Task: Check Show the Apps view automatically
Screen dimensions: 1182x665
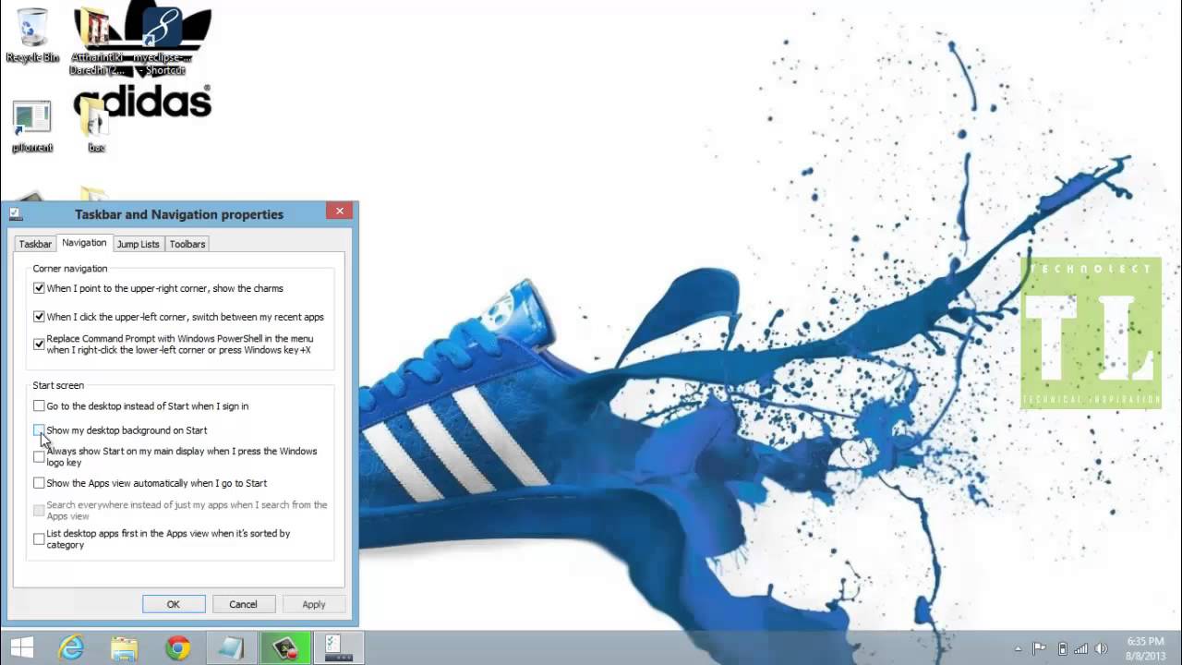Action: (x=39, y=483)
